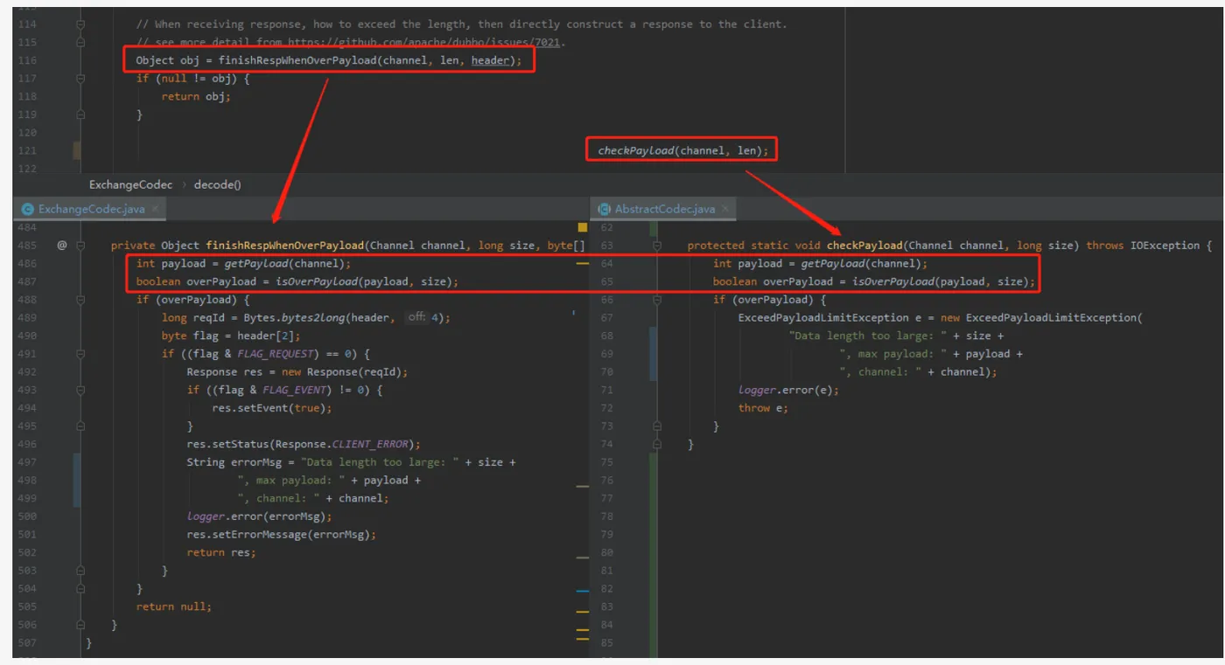
Task: Click finishRespWhenOverPayload method name on line 485
Action: [x=283, y=246]
